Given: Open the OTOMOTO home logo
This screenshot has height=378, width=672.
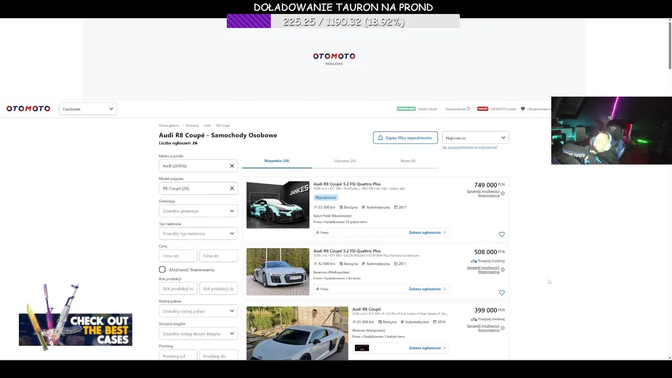Looking at the screenshot, I should pyautogui.click(x=28, y=109).
